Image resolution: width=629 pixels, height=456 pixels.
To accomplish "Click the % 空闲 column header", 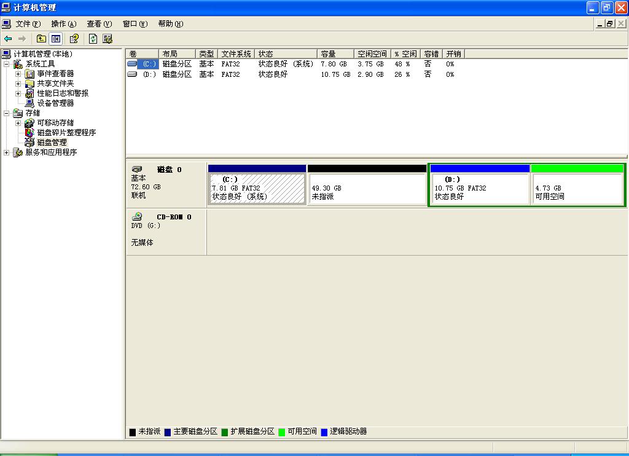I will 405,54.
